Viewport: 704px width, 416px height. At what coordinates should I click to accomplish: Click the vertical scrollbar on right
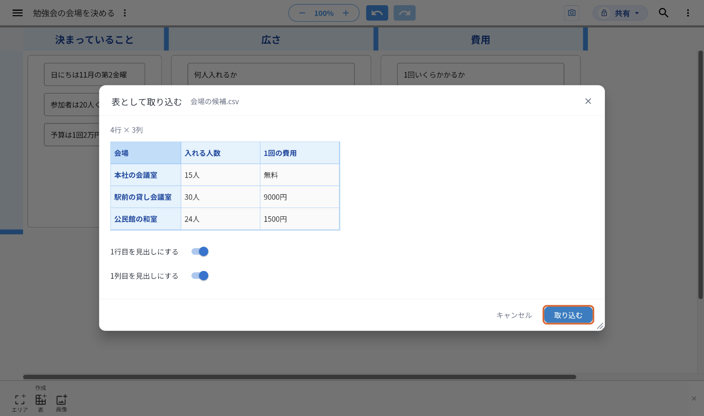coord(700,175)
